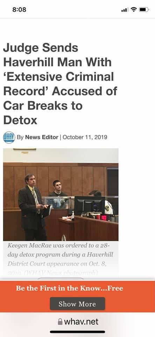The height and width of the screenshot is (337, 155).
Task: Tap the WHAV logo avatar icon
Action: [9, 137]
